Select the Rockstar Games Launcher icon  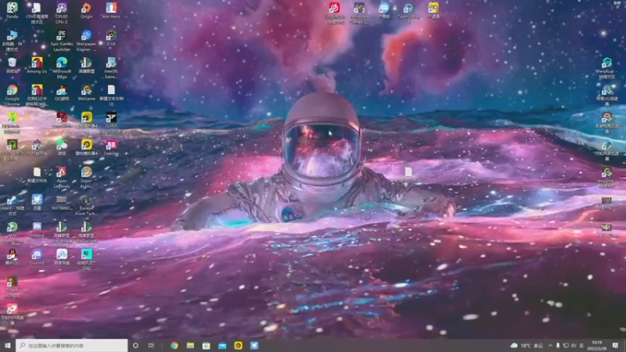tap(359, 13)
